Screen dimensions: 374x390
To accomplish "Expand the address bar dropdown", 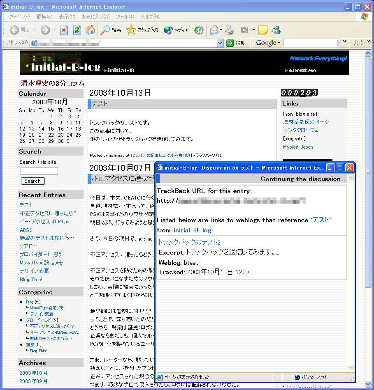I will (220, 43).
